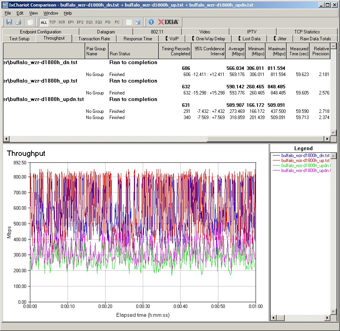Click the Run Status column header
Viewport: 340px width, 331px height.
point(134,51)
